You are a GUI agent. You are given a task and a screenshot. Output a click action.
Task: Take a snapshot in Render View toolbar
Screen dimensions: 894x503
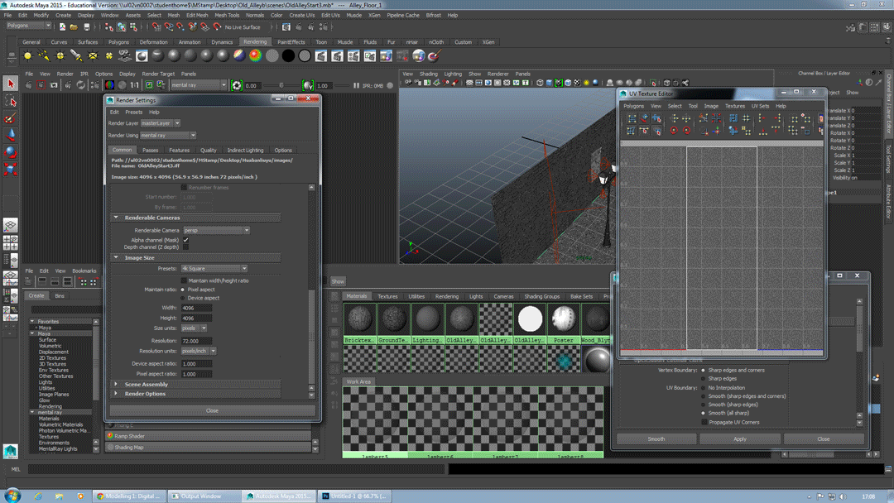point(54,85)
